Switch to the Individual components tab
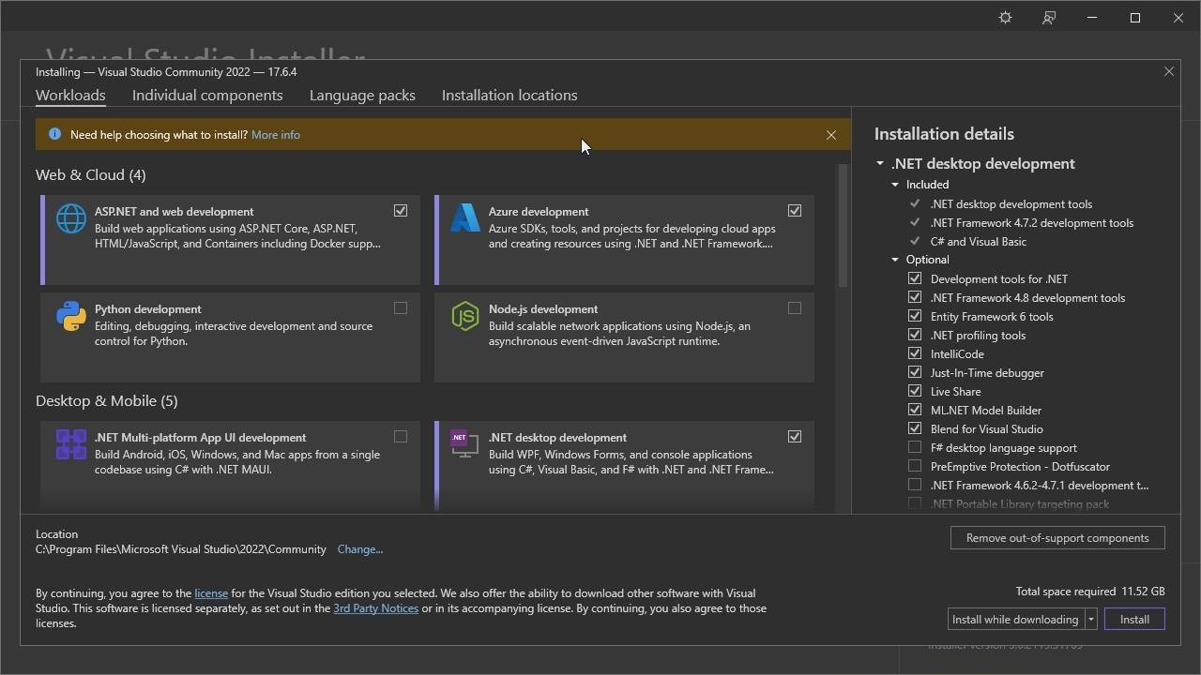This screenshot has height=675, width=1201. tap(207, 96)
